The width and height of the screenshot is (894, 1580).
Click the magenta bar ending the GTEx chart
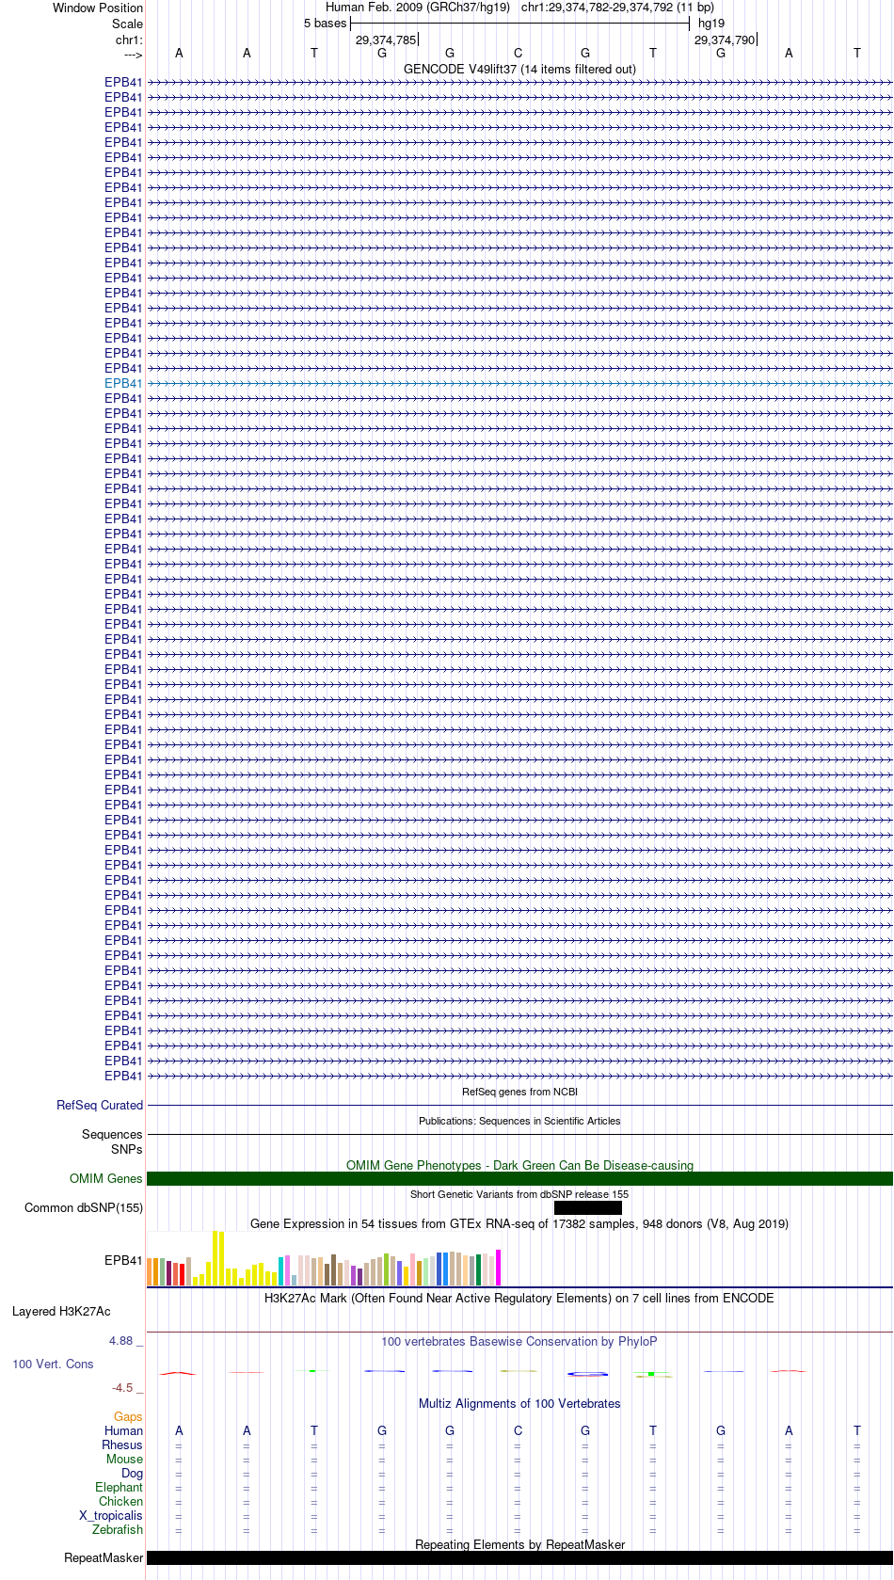pos(499,1268)
